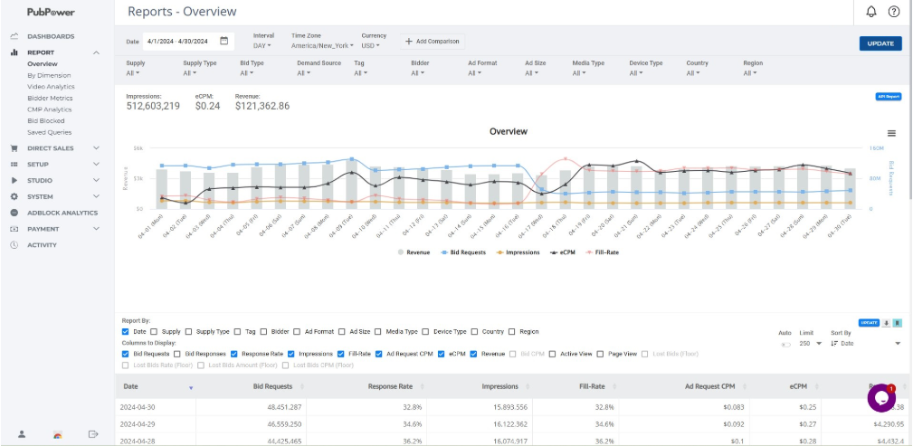Screen dimensions: 913x446
Task: Check the Supply Type report-by checkbox
Action: pos(189,332)
